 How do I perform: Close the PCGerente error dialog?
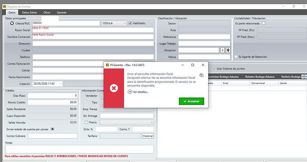[203, 65]
